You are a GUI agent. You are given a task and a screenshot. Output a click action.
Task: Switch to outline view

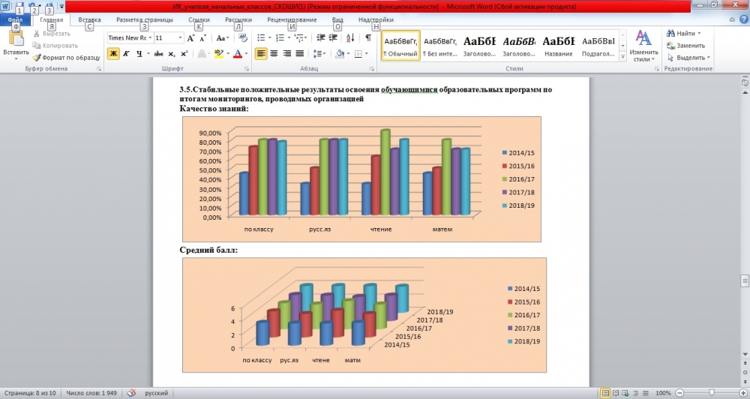[x=636, y=393]
